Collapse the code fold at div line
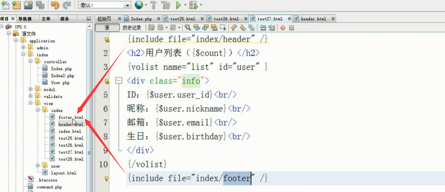The image size is (445, 192). [x=119, y=81]
